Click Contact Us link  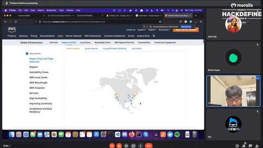[x=131, y=30]
